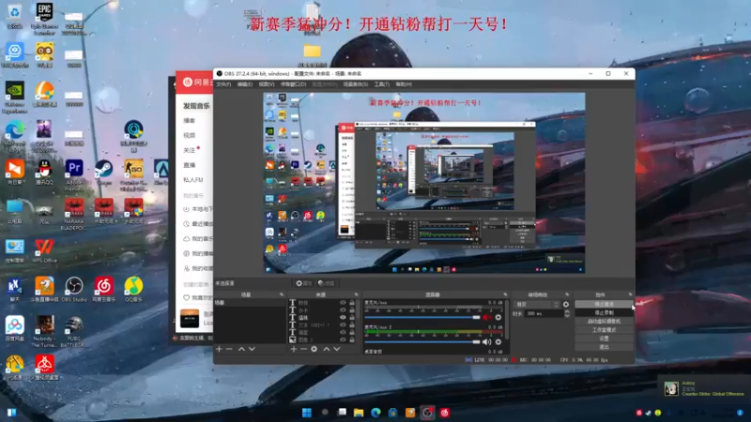Open OBS Studio desktop shortcut
Screen dimensions: 751x422
coord(74,290)
